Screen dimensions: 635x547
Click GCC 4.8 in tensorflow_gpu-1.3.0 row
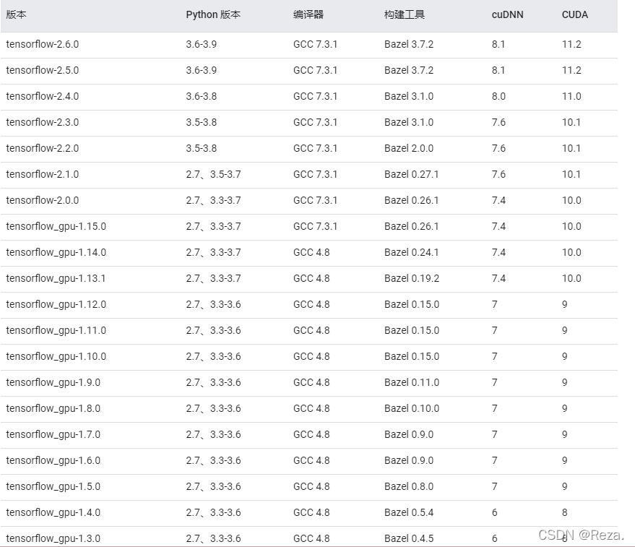point(311,538)
